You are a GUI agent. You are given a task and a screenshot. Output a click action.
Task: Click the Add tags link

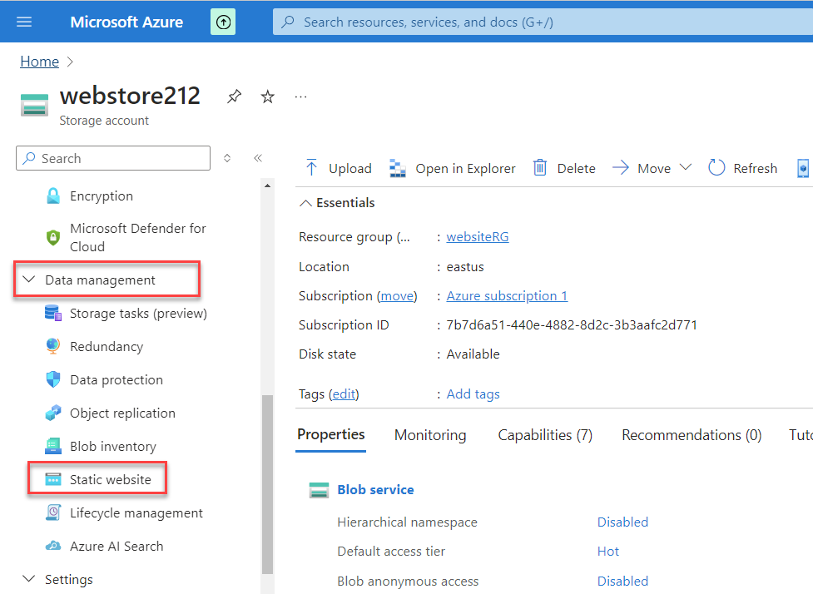(473, 394)
